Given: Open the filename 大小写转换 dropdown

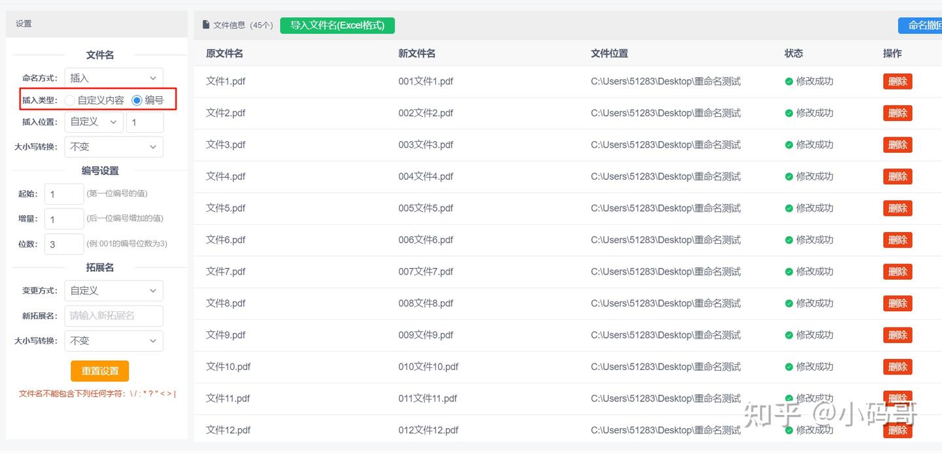Looking at the screenshot, I should [113, 147].
